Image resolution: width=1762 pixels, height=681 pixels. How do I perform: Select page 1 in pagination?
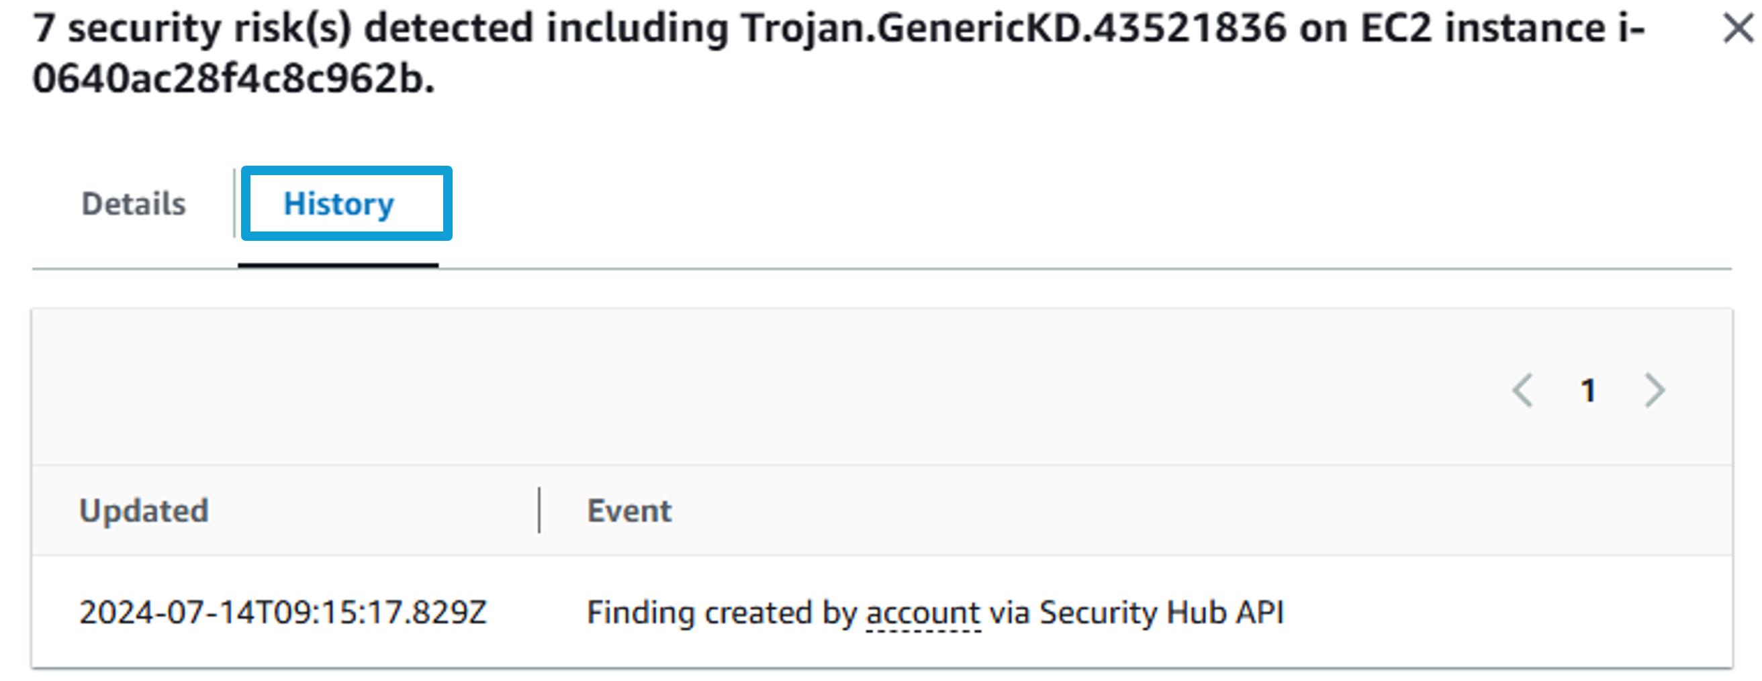(1587, 391)
